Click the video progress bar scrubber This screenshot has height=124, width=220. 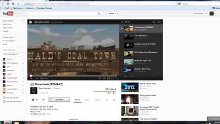pos(31,76)
